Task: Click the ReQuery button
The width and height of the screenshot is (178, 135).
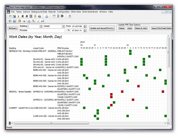Action: 13,28
